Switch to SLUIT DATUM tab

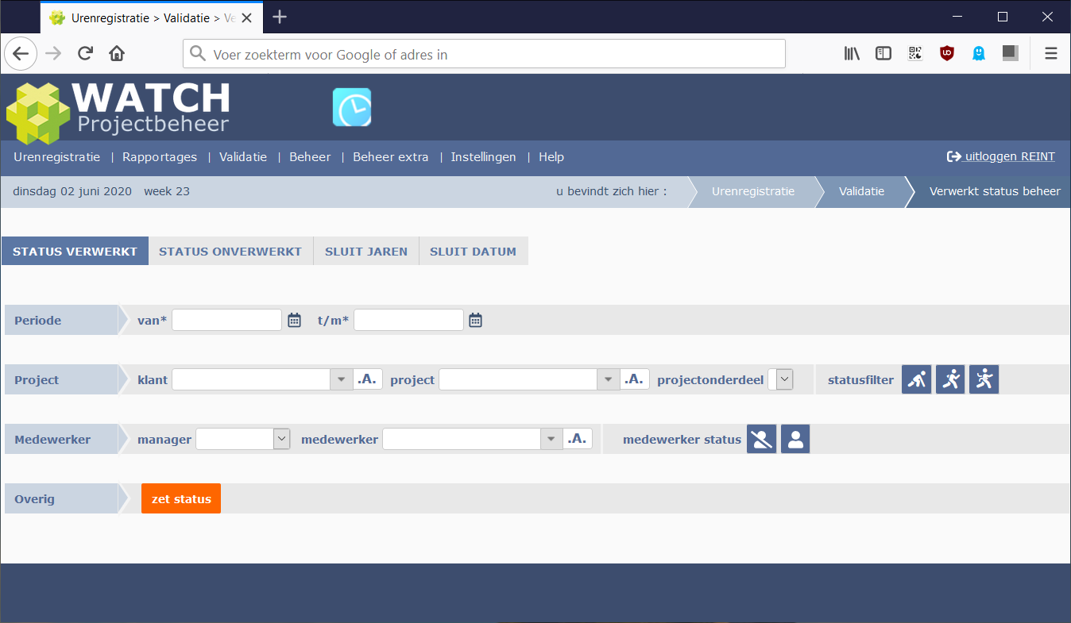pos(474,252)
